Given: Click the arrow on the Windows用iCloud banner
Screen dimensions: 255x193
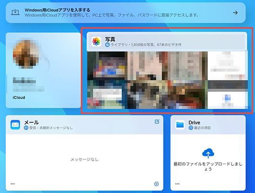Looking at the screenshot, I should pos(235,13).
